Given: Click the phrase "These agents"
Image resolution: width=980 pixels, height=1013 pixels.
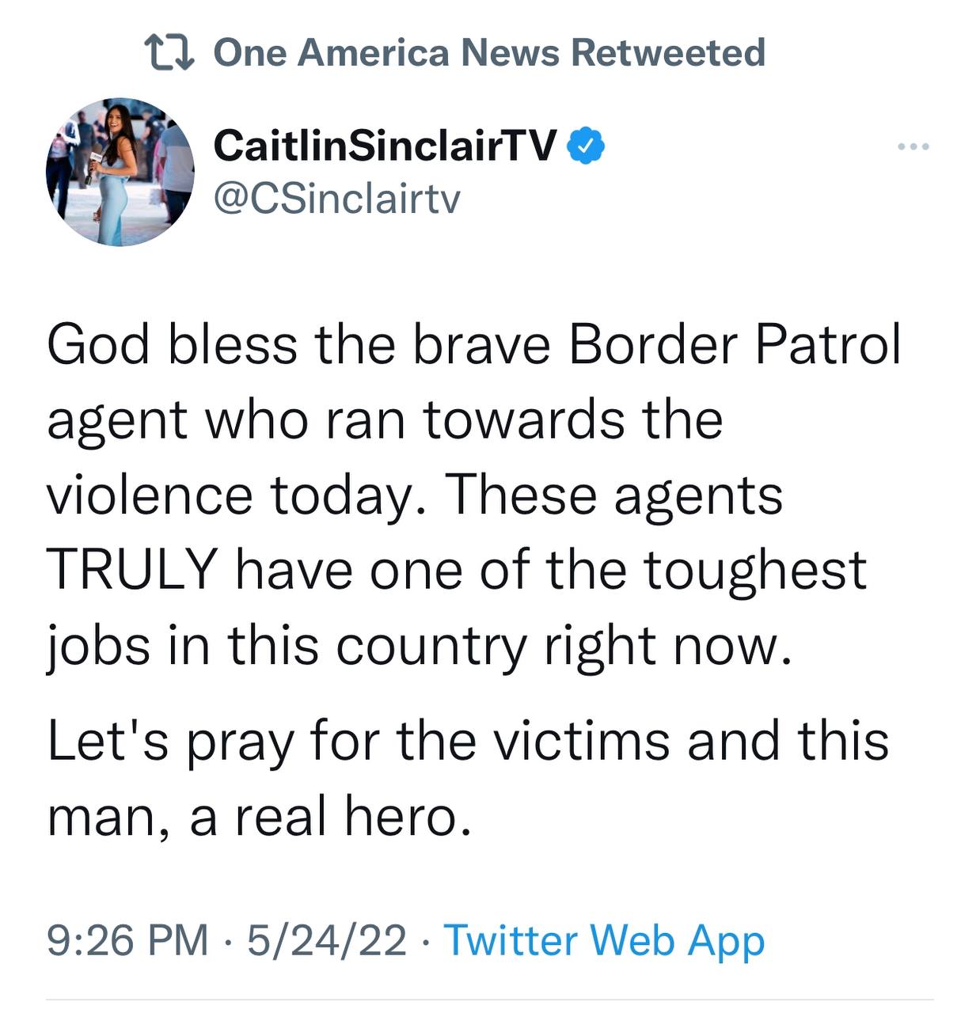Looking at the screenshot, I should point(613,495).
